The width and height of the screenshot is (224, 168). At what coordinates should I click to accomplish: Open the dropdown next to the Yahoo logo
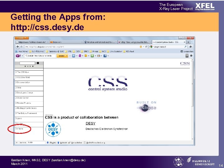[x=22, y=56]
